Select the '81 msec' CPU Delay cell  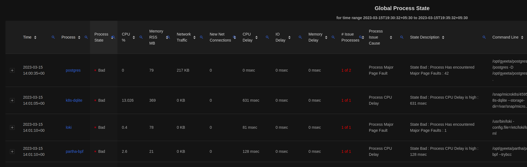[250, 127]
